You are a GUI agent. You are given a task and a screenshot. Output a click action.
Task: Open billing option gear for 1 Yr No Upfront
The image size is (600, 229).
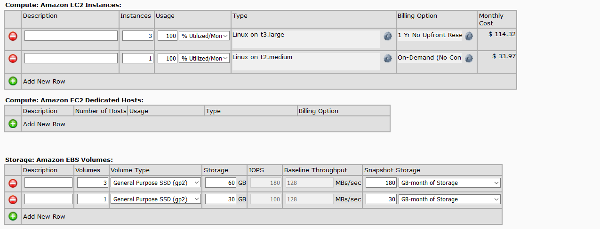469,36
